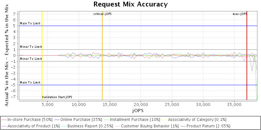Image resolution: width=261 pixels, height=130 pixels.
Task: Click the critical-jOPS marker label
Action: coord(102,14)
